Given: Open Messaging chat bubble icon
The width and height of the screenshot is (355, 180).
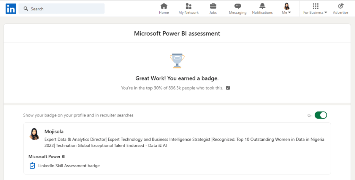Looking at the screenshot, I should (x=238, y=6).
